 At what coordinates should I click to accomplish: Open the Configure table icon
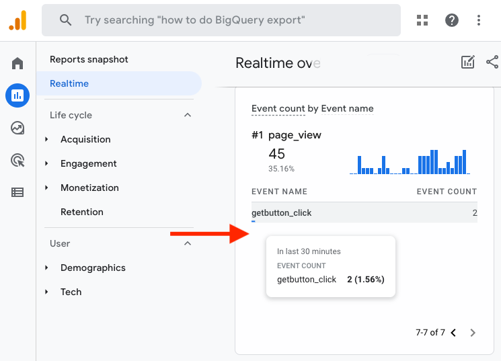(17, 192)
